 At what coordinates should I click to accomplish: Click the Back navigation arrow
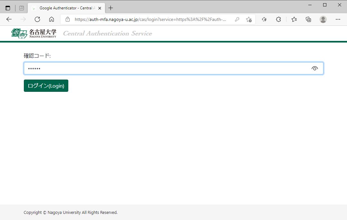pyautogui.click(x=9, y=19)
